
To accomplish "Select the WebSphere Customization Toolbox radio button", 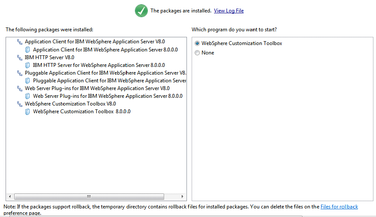I will tap(197, 43).
